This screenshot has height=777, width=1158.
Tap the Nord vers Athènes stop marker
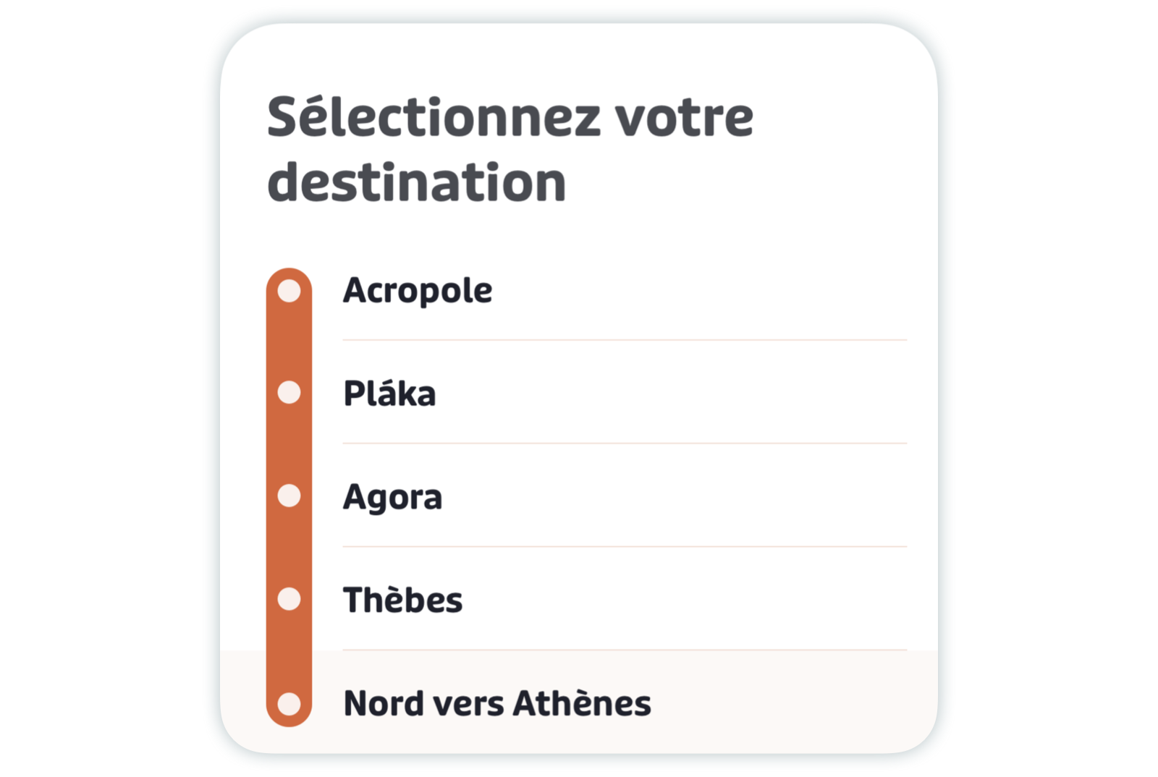click(x=289, y=703)
